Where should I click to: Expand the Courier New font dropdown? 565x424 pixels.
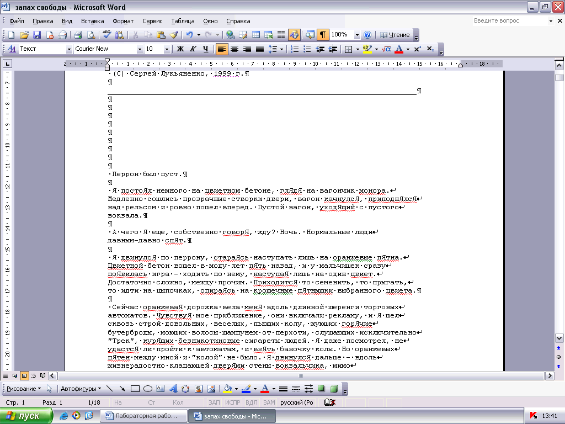point(140,49)
